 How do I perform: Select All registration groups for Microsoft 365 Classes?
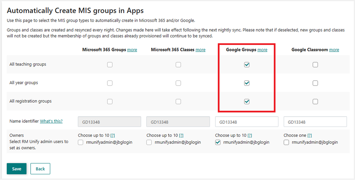[x=178, y=101]
